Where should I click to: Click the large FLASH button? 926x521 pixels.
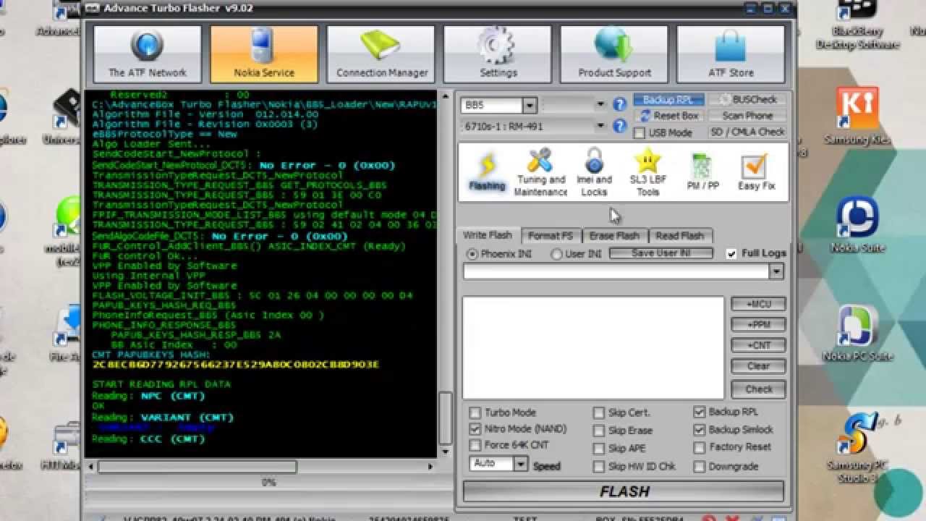coord(624,491)
